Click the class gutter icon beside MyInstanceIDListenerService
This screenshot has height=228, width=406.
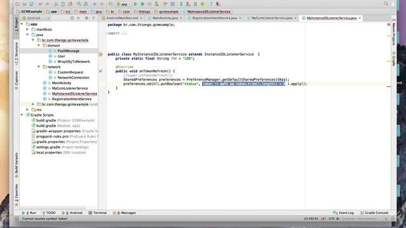(101, 54)
